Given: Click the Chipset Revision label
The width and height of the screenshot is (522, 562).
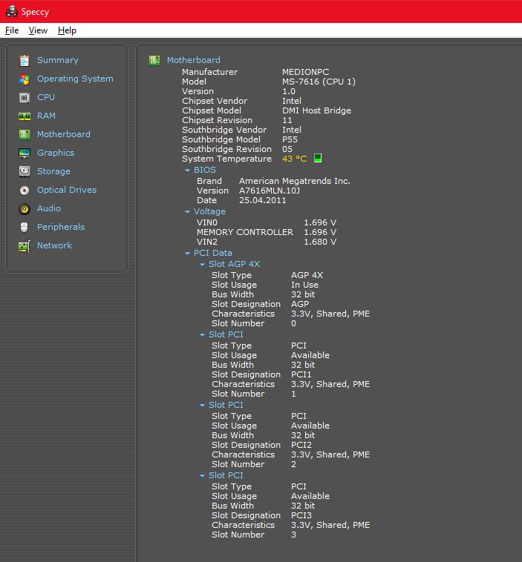Looking at the screenshot, I should tap(218, 120).
